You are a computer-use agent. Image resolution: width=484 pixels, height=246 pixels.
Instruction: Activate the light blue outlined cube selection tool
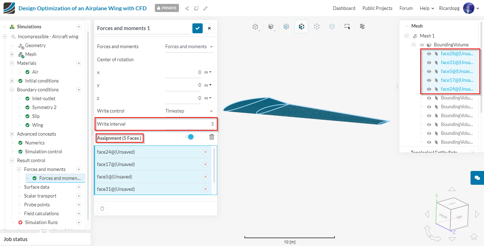tap(332, 27)
